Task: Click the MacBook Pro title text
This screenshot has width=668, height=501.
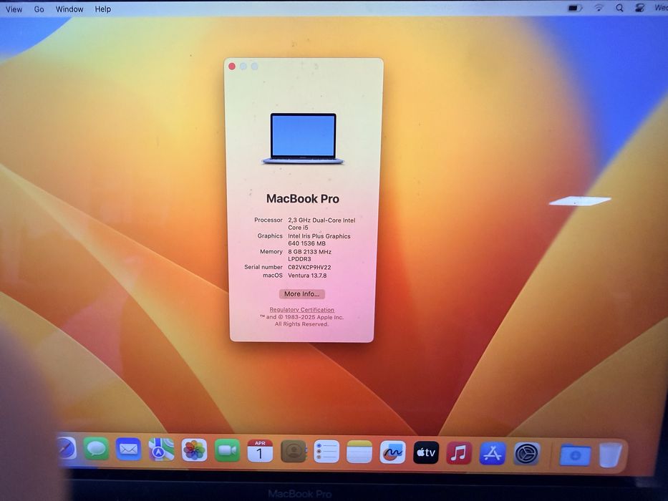Action: pos(302,198)
